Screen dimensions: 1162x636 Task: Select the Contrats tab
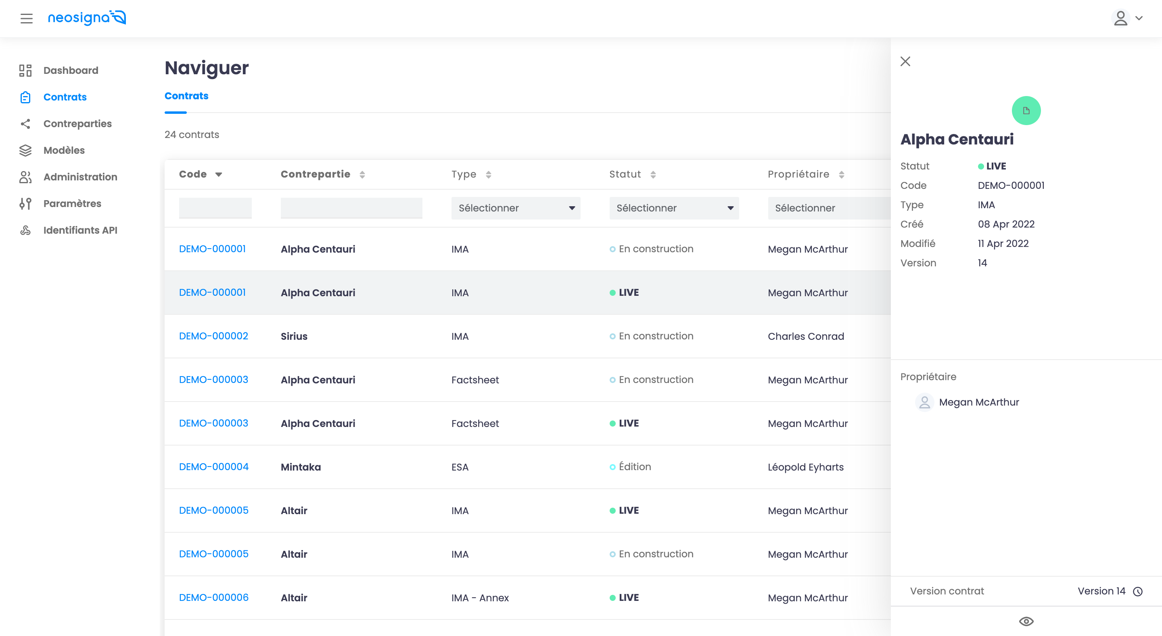point(186,96)
